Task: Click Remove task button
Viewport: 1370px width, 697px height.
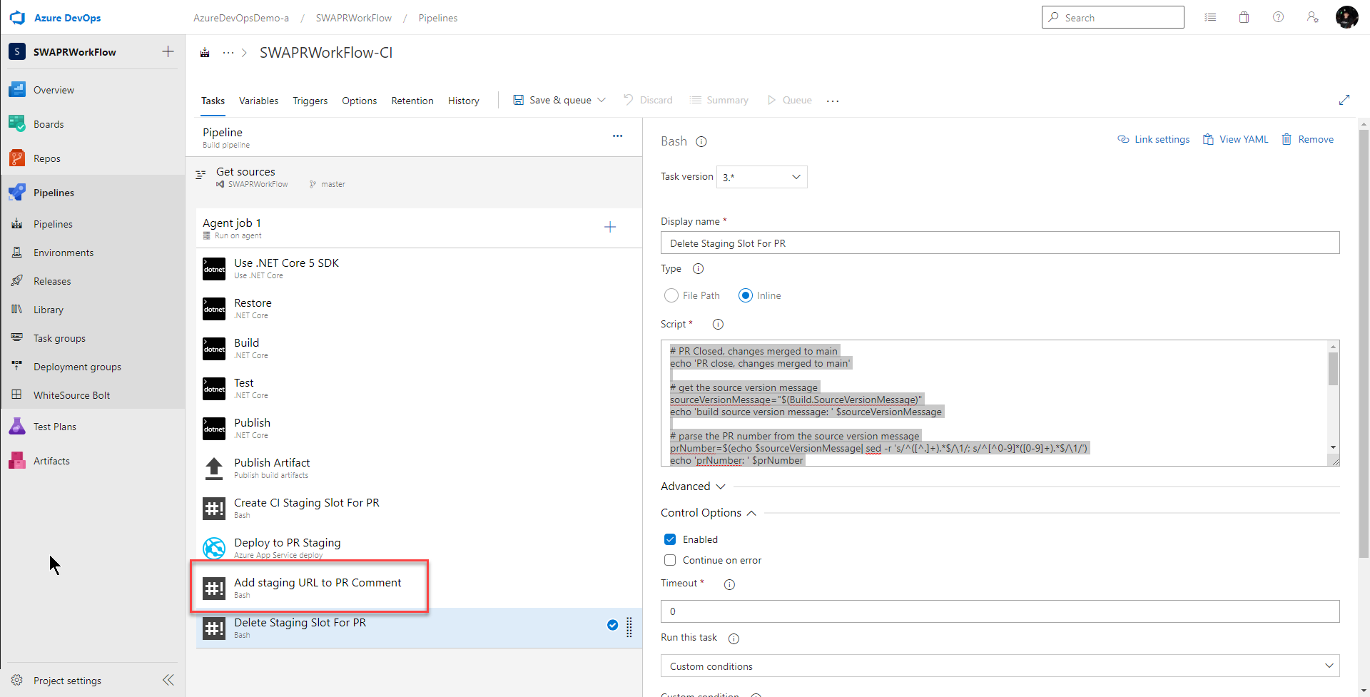Action: (1308, 139)
